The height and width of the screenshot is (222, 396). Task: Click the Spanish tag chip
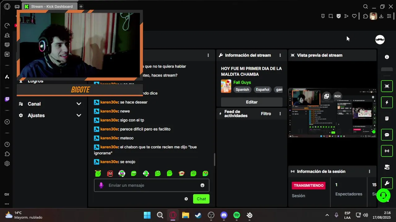pos(242,89)
